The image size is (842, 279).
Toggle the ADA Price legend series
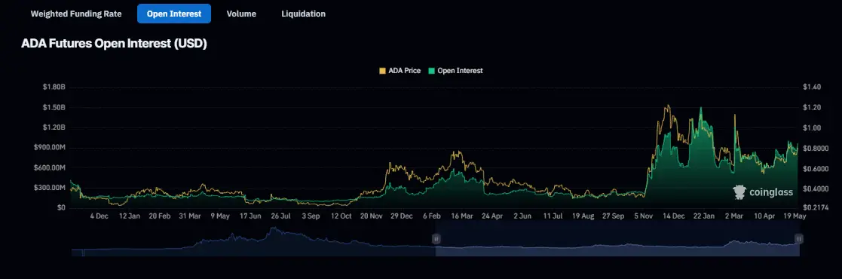click(x=400, y=70)
